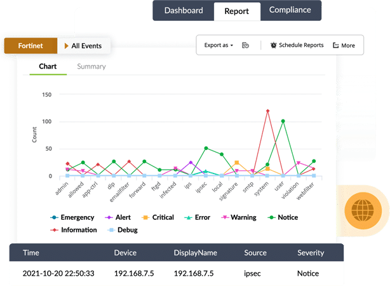Image resolution: width=390 pixels, height=286 pixels.
Task: Click the Information peak point at system
Action: pos(267,111)
